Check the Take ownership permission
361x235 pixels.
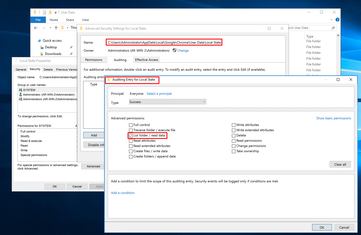(233, 151)
